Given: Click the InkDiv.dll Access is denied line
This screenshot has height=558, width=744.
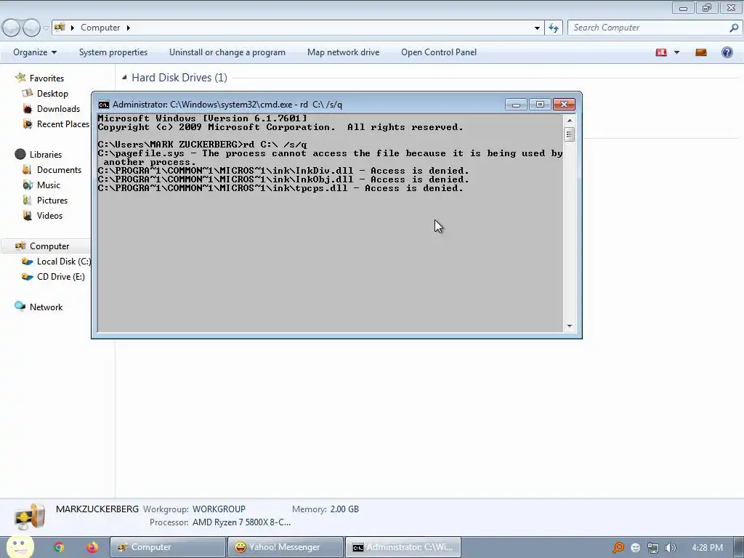Looking at the screenshot, I should point(283,171).
